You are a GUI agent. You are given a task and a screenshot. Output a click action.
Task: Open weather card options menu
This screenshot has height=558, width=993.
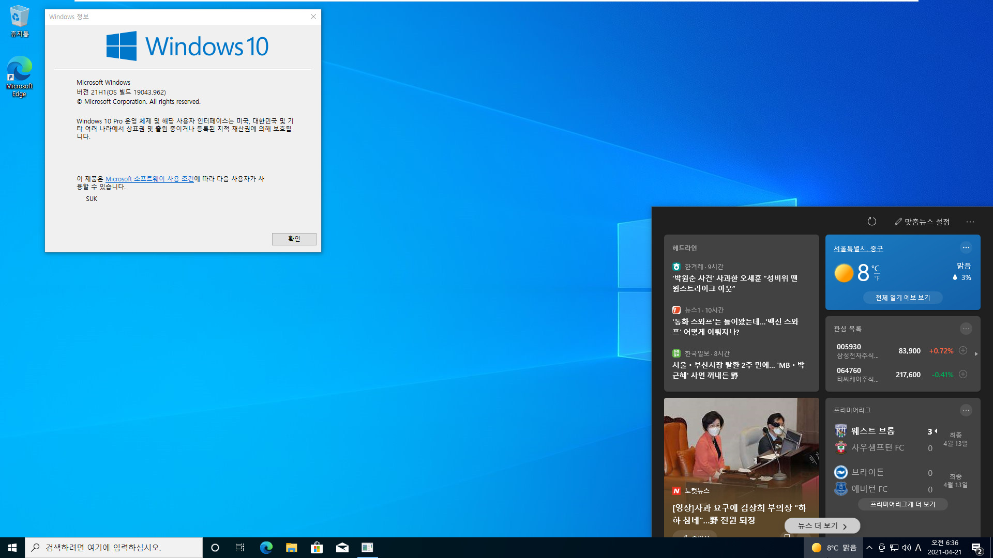tap(966, 247)
